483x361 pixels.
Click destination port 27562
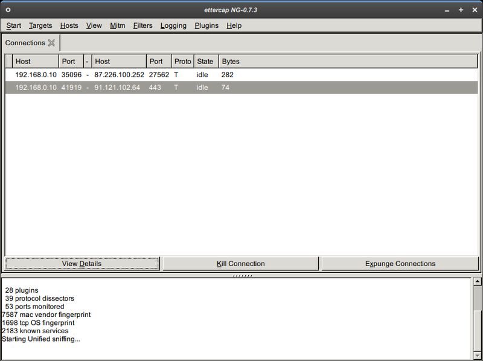pos(159,75)
